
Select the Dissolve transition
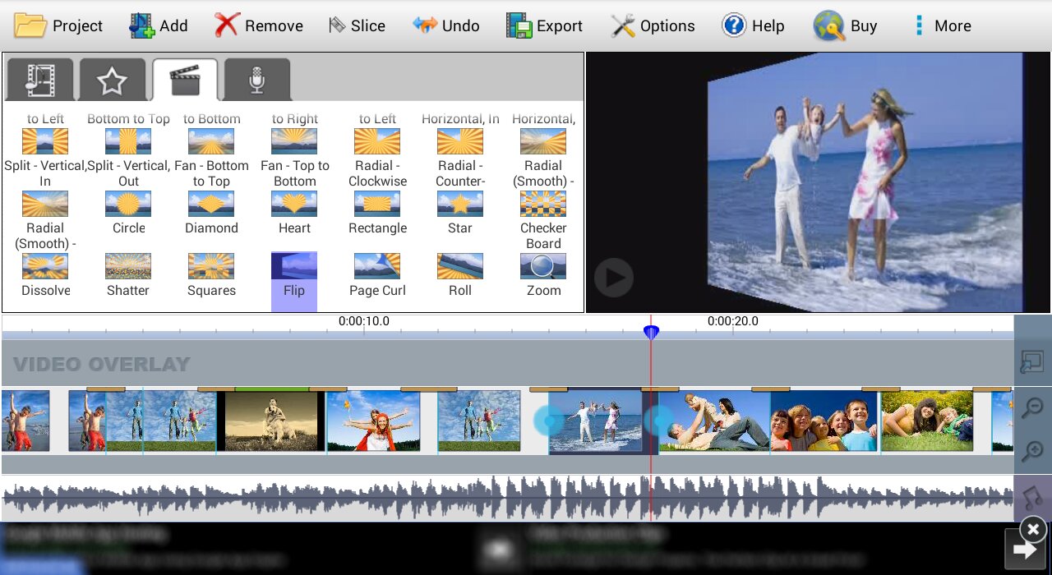pyautogui.click(x=45, y=267)
